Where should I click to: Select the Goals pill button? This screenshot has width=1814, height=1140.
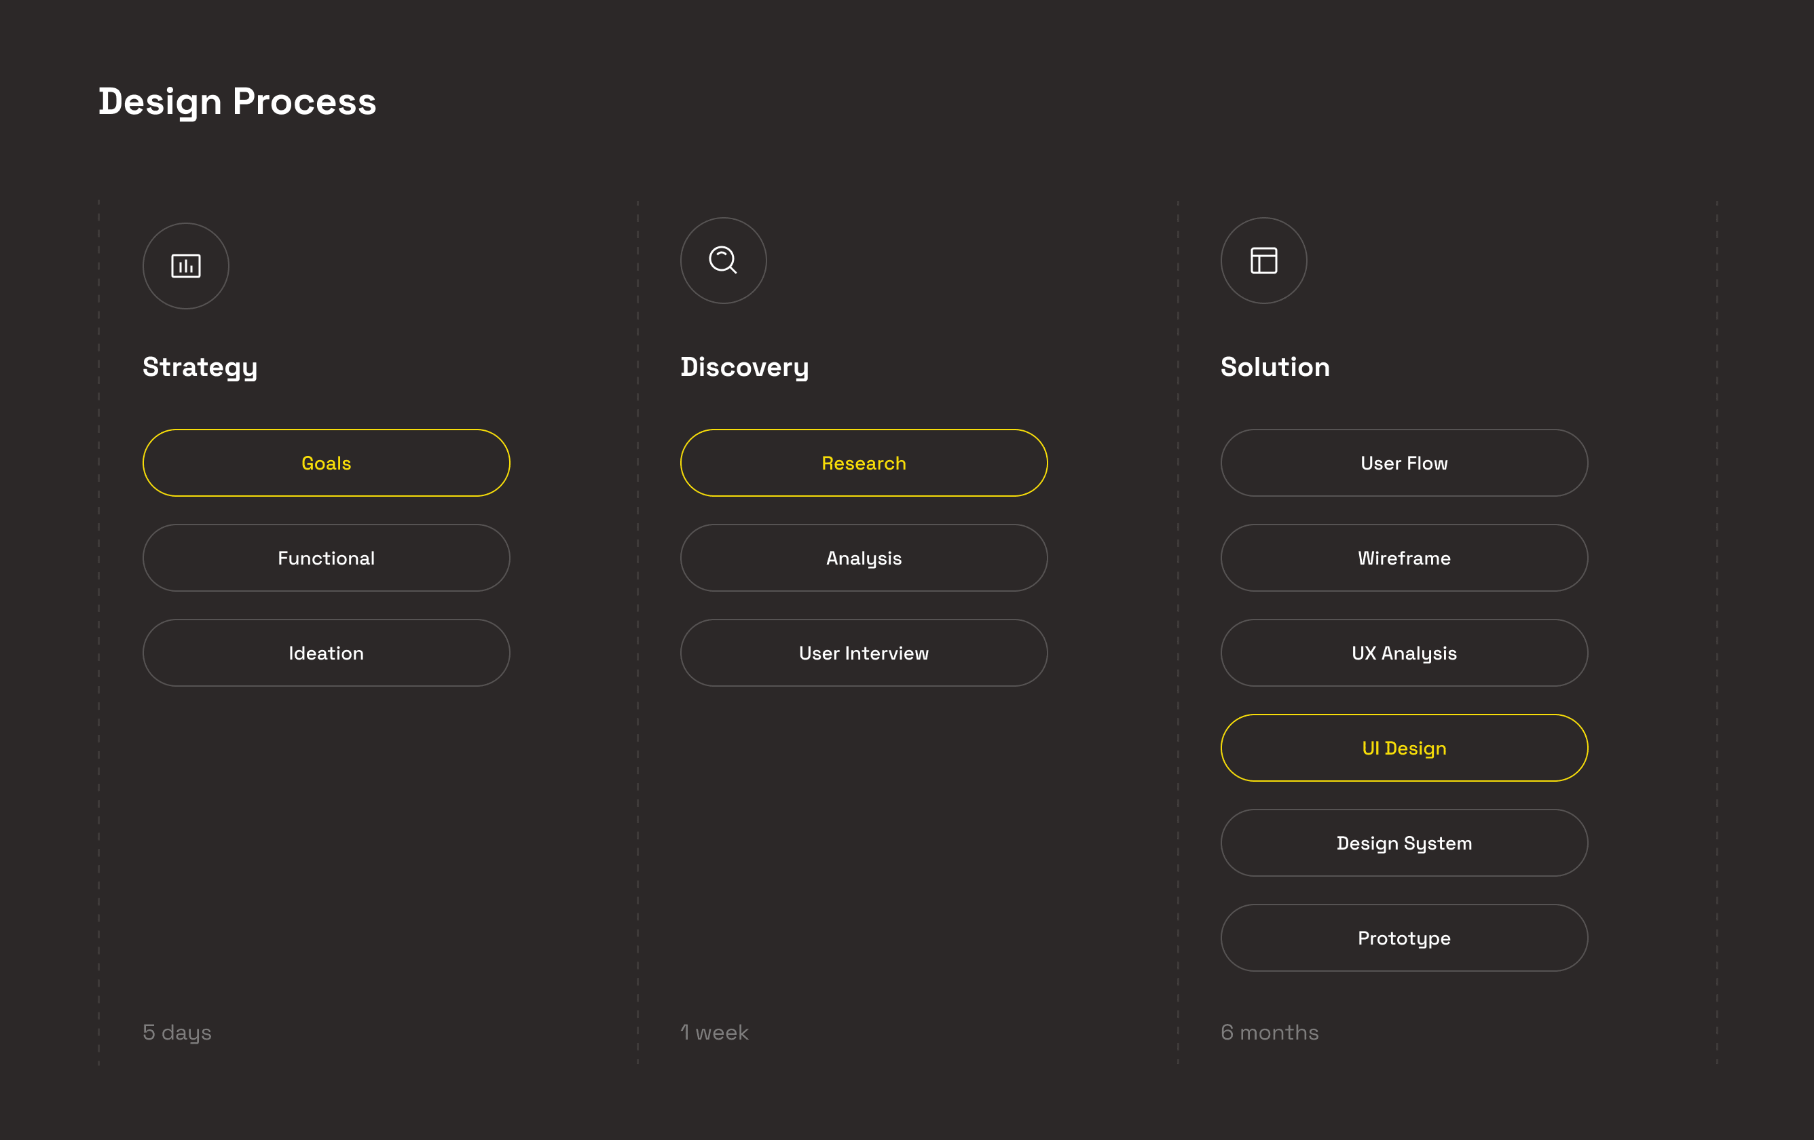click(x=326, y=463)
